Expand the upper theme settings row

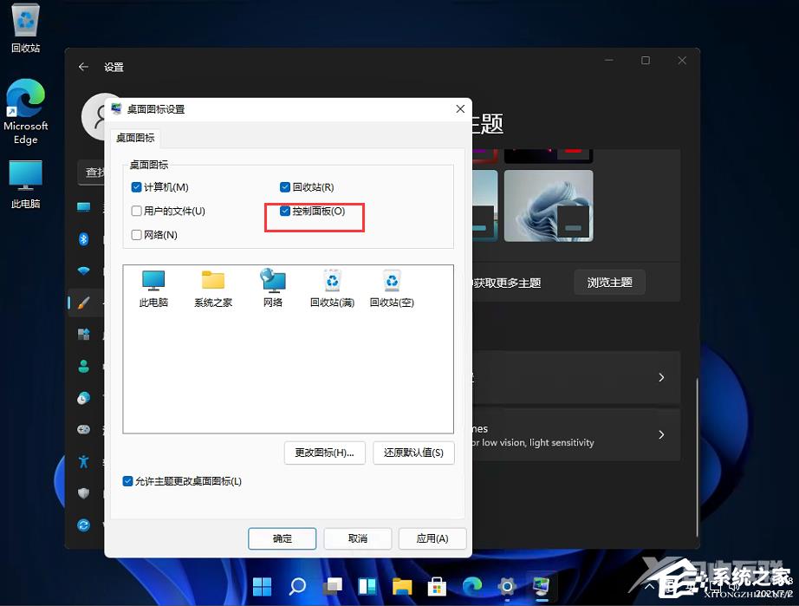[x=660, y=377]
